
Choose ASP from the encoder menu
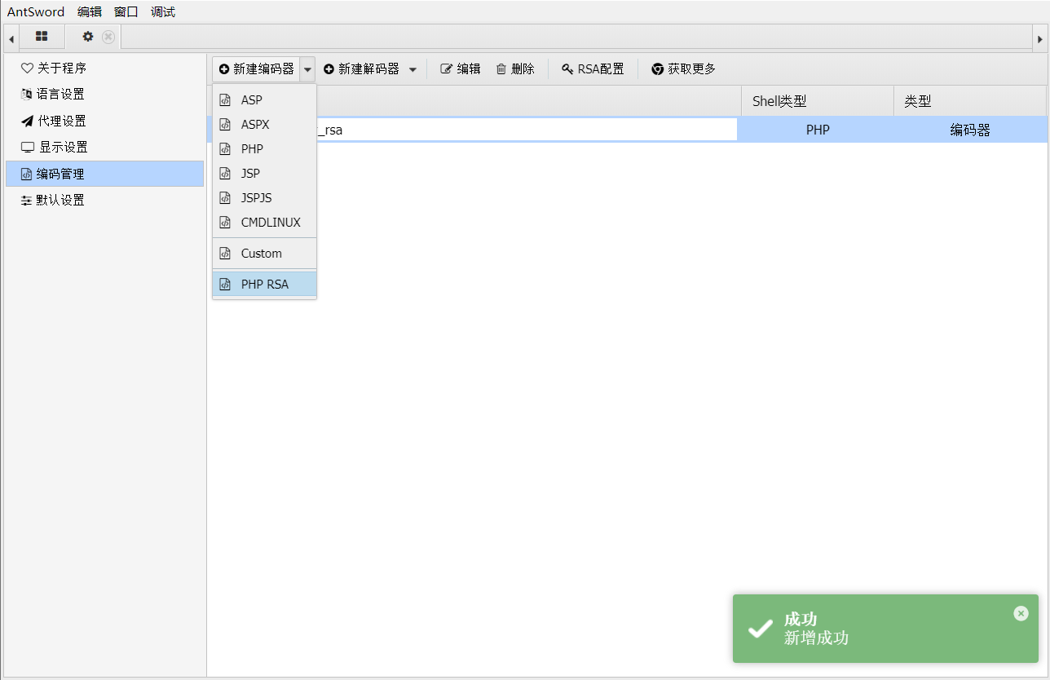pyautogui.click(x=264, y=100)
